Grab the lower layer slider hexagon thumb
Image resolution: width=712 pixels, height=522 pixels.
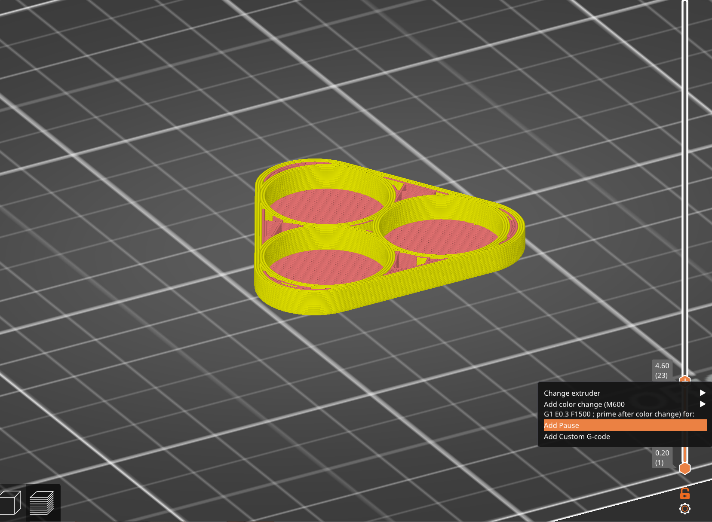pyautogui.click(x=684, y=468)
